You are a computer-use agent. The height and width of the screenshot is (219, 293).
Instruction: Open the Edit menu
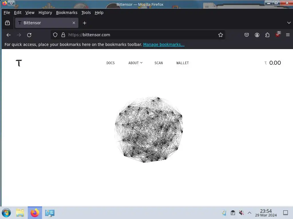(x=18, y=13)
